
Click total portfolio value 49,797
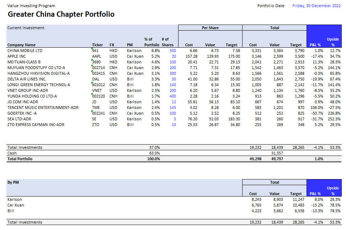[x=277, y=159]
